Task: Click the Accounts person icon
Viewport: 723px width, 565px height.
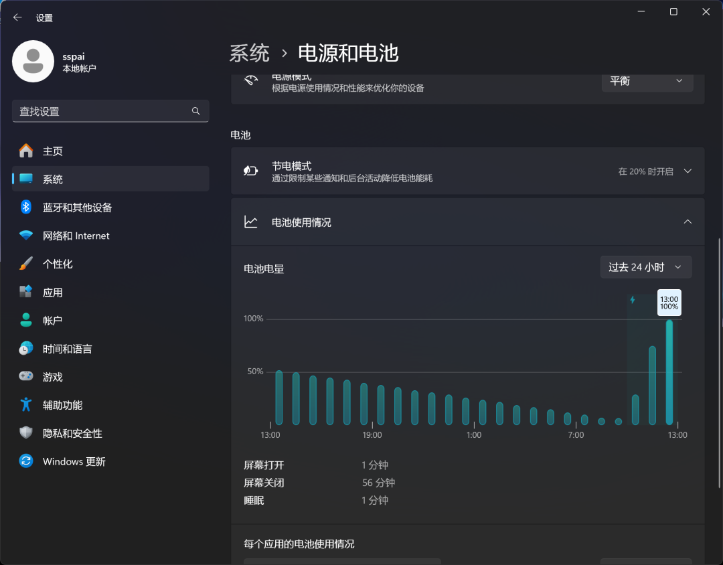Action: 26,320
